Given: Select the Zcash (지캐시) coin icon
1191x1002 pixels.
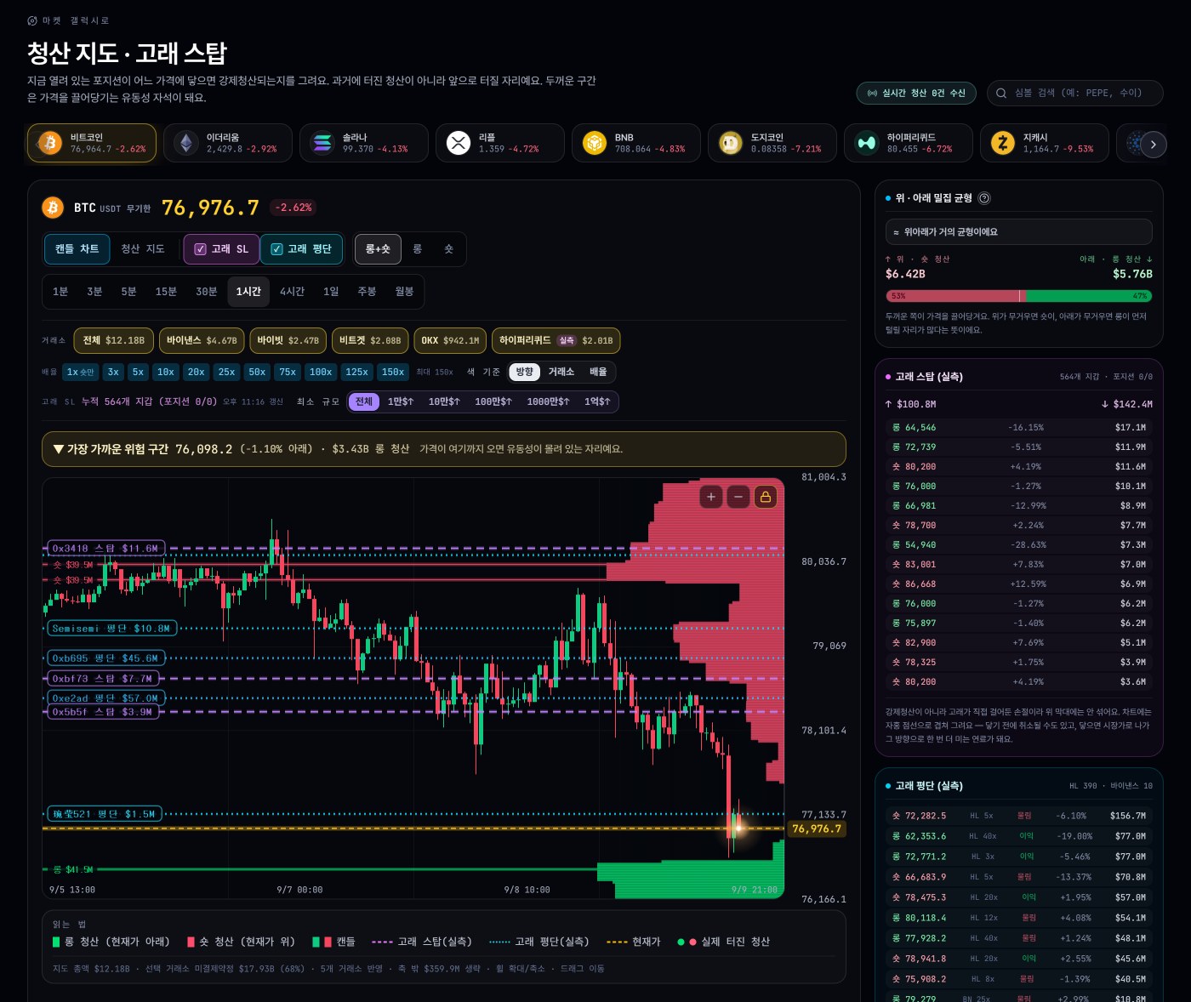Looking at the screenshot, I should tap(1003, 143).
